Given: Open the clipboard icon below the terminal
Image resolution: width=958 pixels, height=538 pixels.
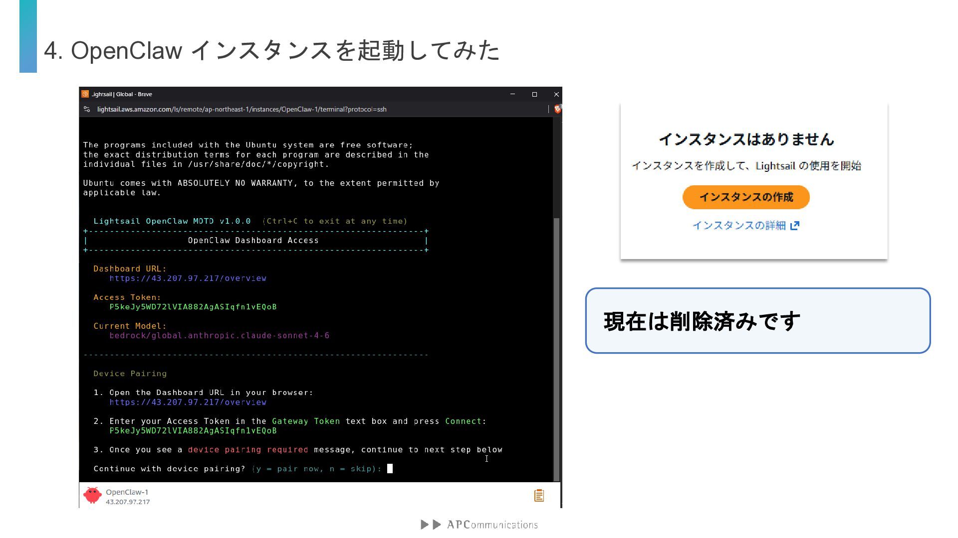Looking at the screenshot, I should pos(539,495).
